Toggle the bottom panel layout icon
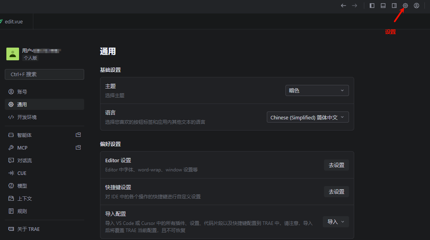430x240 pixels. pos(383,6)
